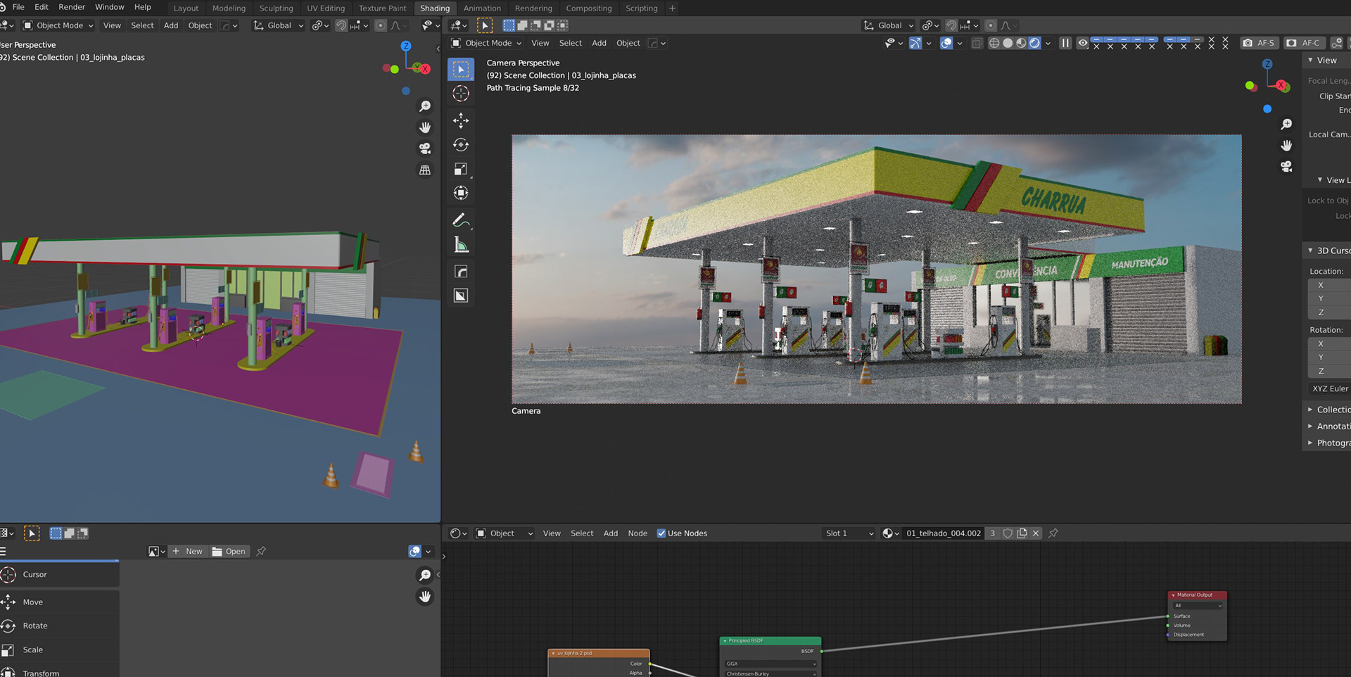Click the pan hand icon in camera viewport
Screen dimensions: 1351x677
click(1286, 145)
